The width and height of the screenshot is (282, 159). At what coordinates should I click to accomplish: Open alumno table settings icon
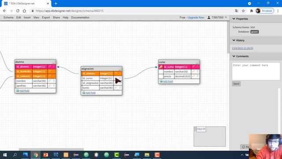pos(54,62)
